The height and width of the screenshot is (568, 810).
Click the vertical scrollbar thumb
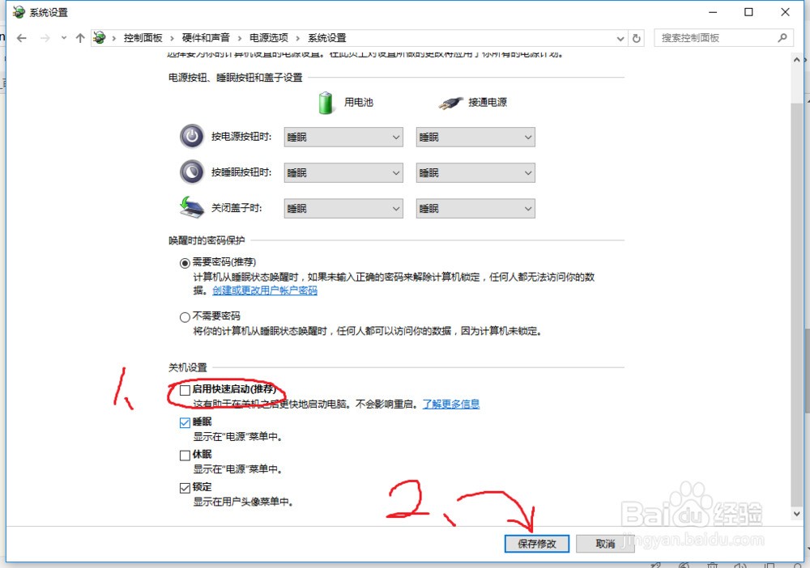(796, 304)
